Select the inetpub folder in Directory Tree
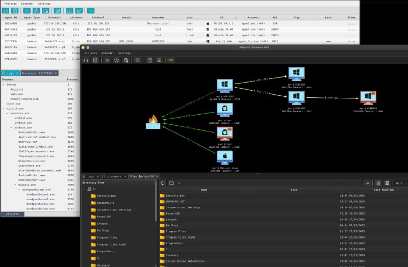Screen dimensions: 408x267 (x=103, y=224)
